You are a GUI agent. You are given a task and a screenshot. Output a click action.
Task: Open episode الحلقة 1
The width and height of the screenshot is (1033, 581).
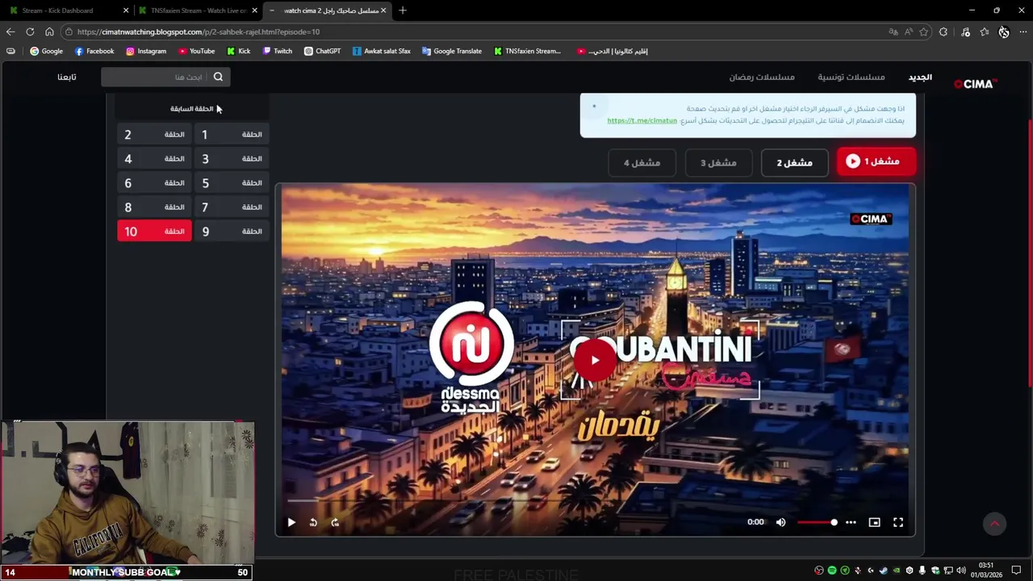click(x=232, y=135)
